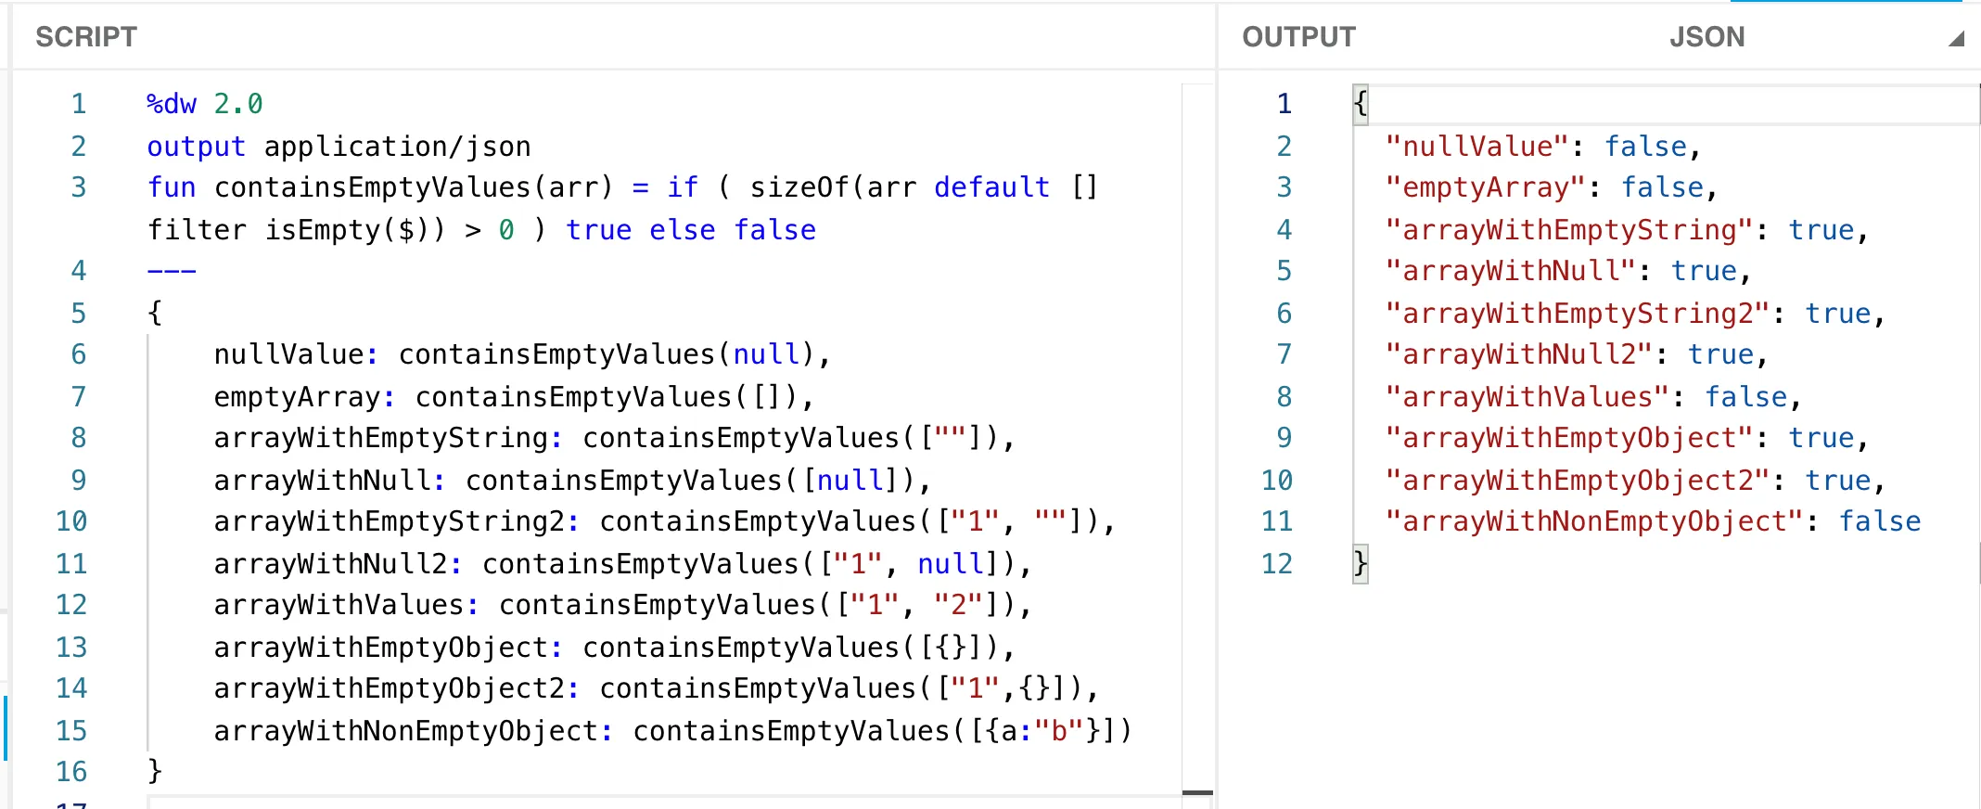Select the JSON output label

click(x=1706, y=37)
